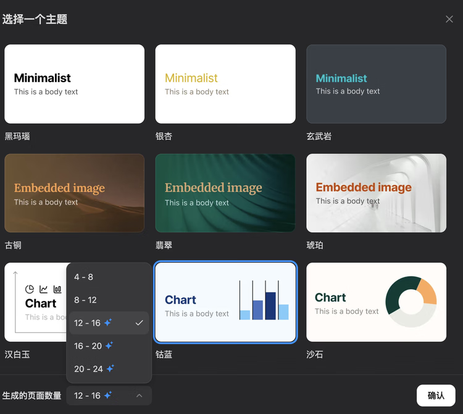The height and width of the screenshot is (414, 463).
Task: Click the line chart icon in 汉白玉 thumbnail
Action: pyautogui.click(x=43, y=289)
